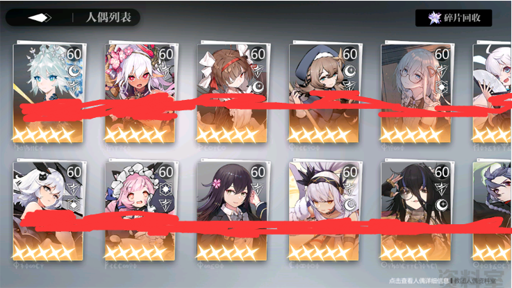Open the 碎片回收 fragment recycle button
The height and width of the screenshot is (288, 512).
(454, 17)
